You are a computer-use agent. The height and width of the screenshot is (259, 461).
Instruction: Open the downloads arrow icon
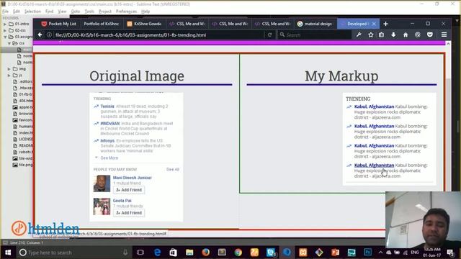(393, 35)
